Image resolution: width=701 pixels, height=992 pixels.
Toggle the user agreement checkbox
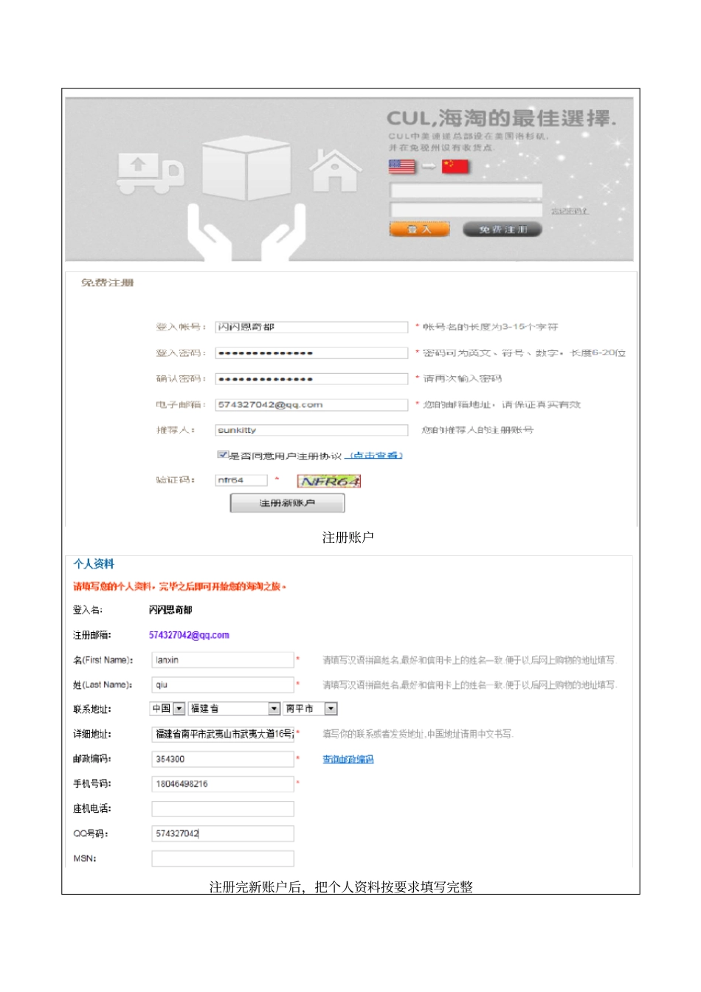click(222, 454)
